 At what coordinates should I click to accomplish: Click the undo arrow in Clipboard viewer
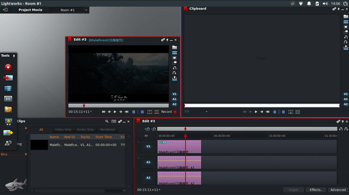[x=346, y=37]
